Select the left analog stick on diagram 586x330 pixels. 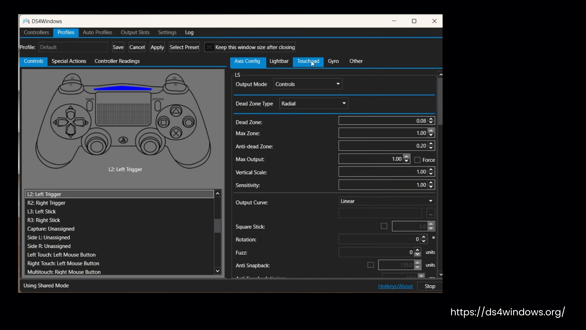[97, 146]
